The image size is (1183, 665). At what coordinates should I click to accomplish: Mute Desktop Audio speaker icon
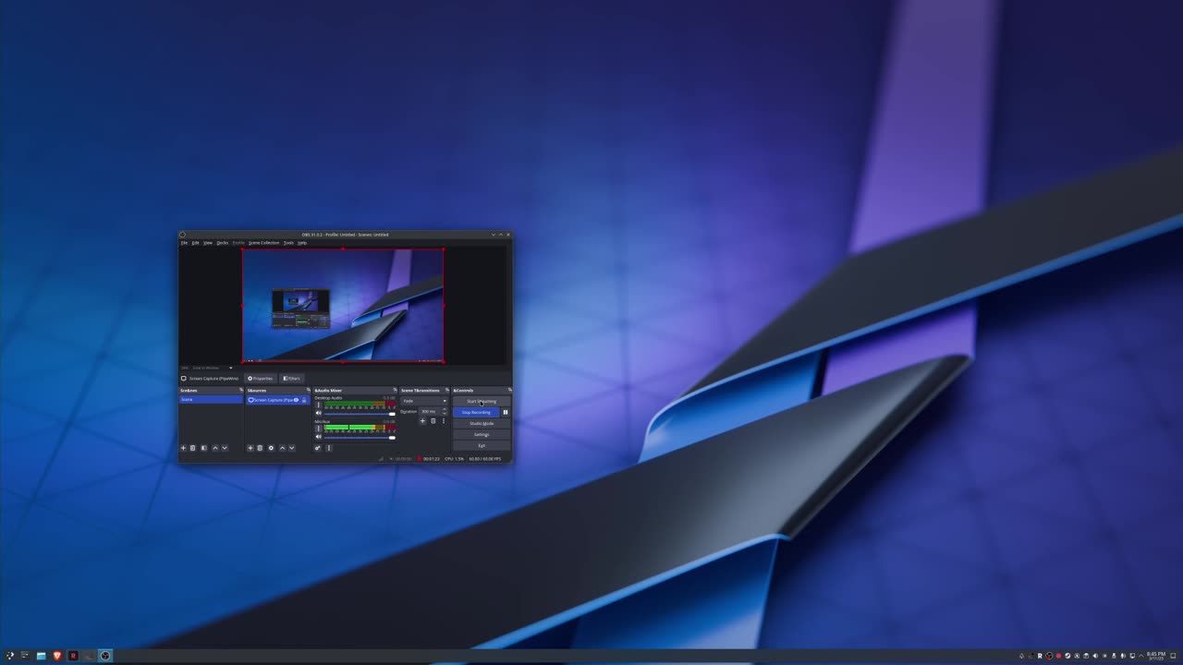pyautogui.click(x=319, y=413)
